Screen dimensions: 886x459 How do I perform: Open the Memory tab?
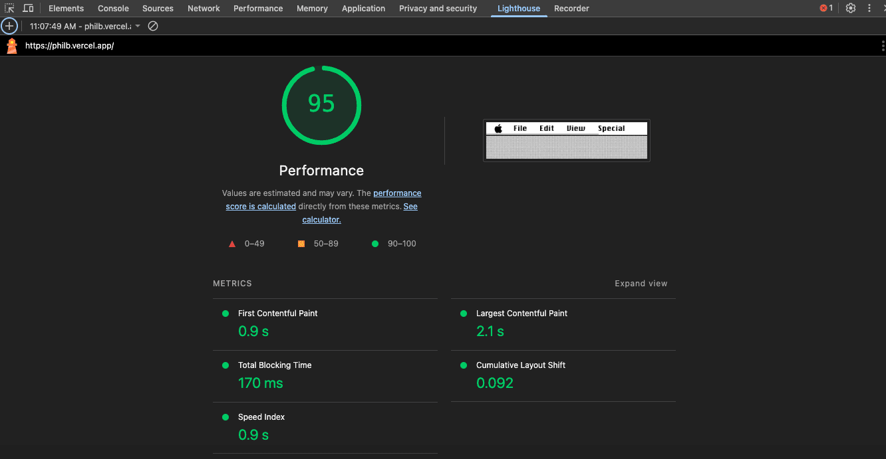[312, 9]
